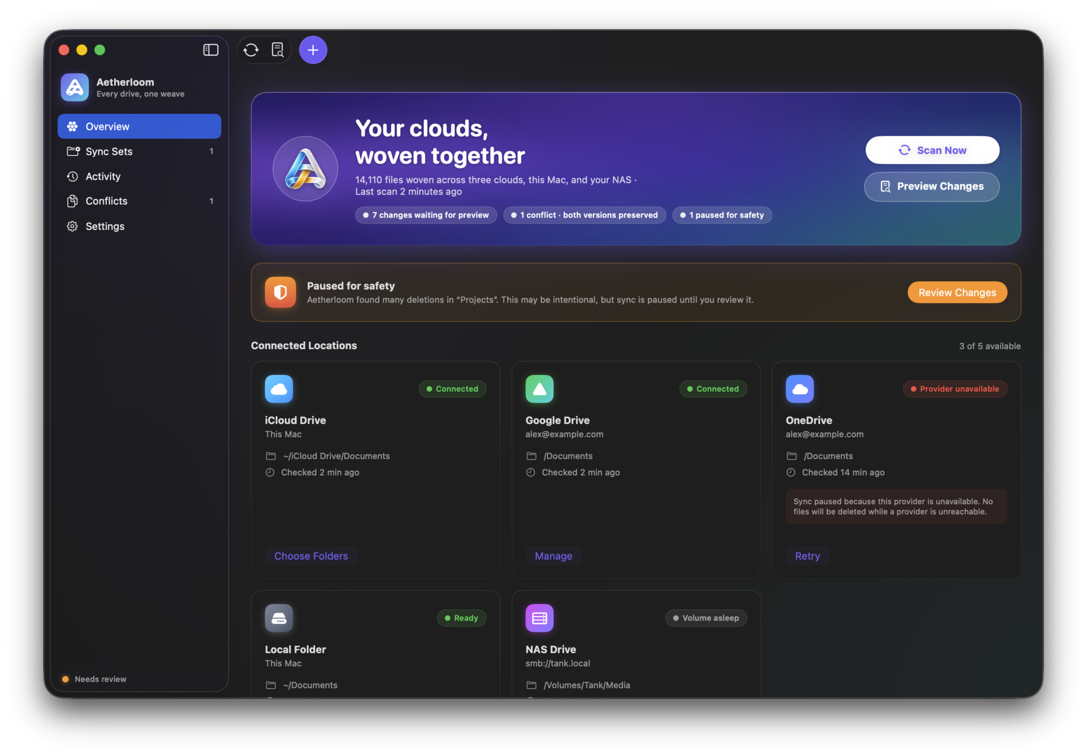Click the NAS Drive card title

[550, 649]
